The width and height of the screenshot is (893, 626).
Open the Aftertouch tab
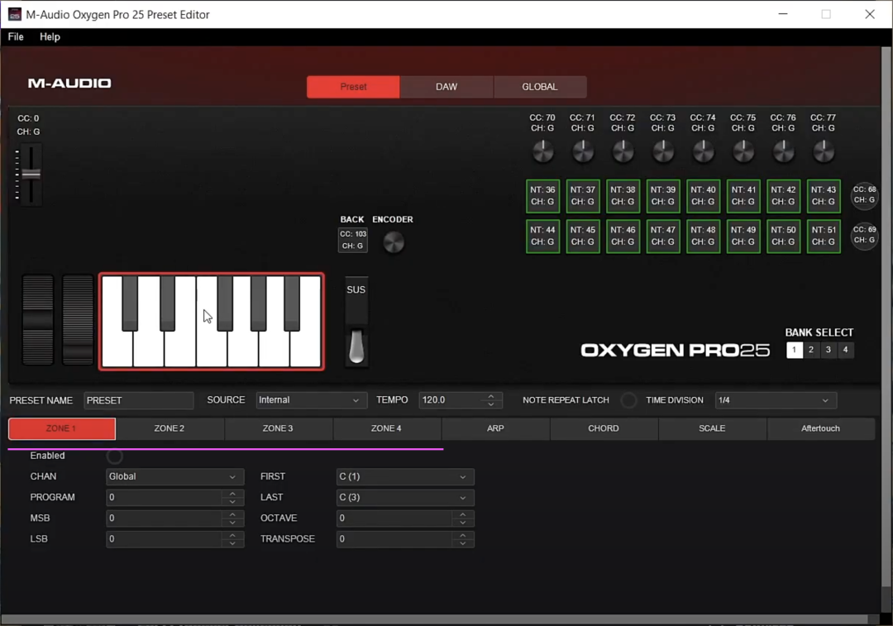[x=821, y=428]
